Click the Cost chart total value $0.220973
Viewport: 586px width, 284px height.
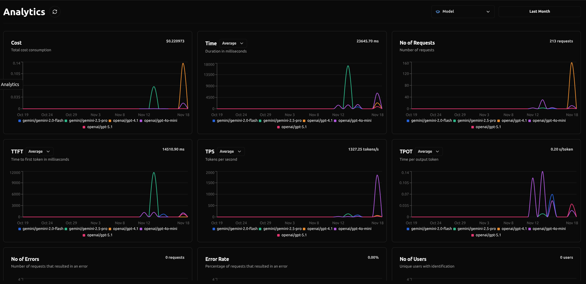tap(175, 41)
